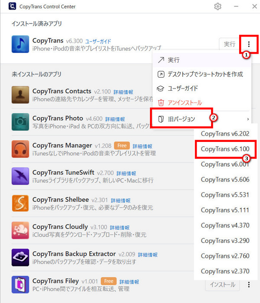Screen dimensions: 260x303
Task: Select CopyTrans v3.290 old version
Action: [225, 240]
